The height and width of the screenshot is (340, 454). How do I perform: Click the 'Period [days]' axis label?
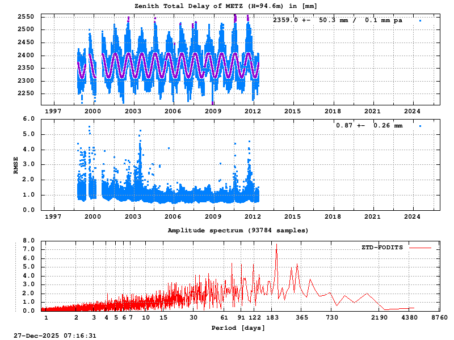click(x=238, y=328)
